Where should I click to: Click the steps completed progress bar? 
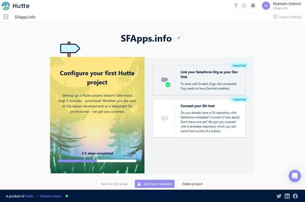click(x=97, y=161)
